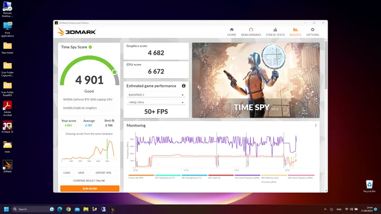Expand the 1440p Ultra resolution dropdown

(x=156, y=102)
